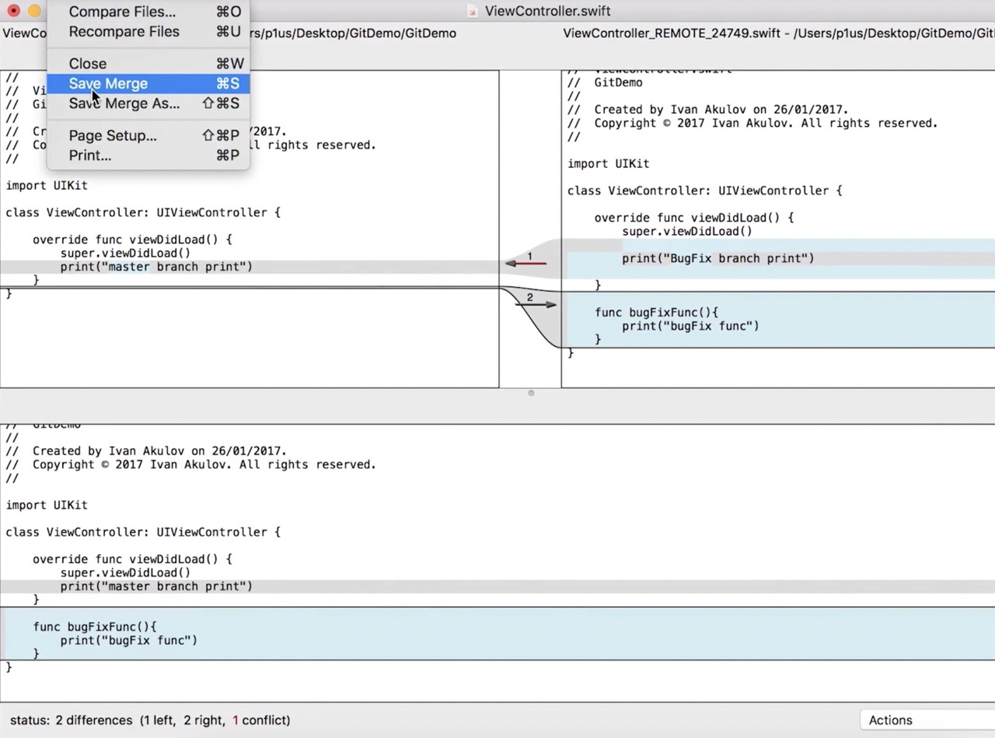
Task: Click 'super.viewDidLoad()' in the bottom merge pane
Action: click(125, 573)
